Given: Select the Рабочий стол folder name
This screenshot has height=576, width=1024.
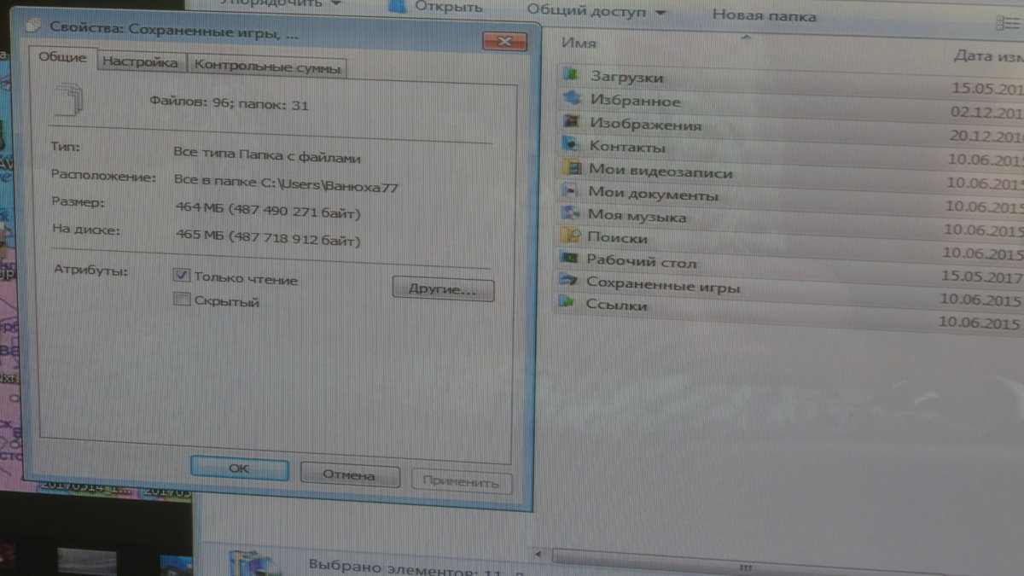Looking at the screenshot, I should [x=642, y=261].
